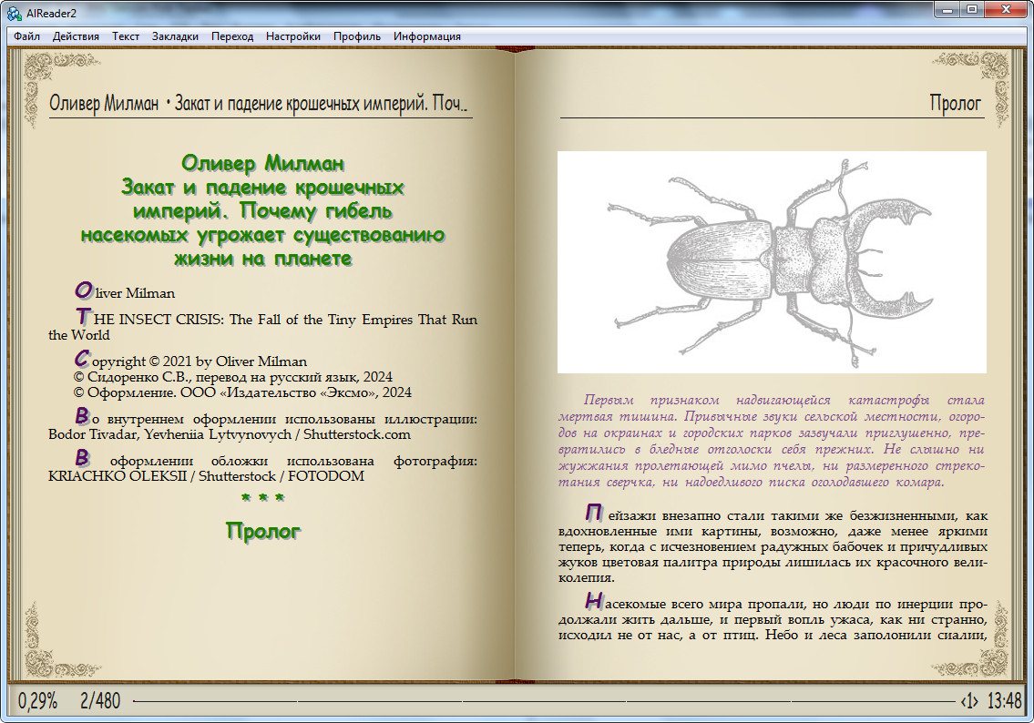Viewport: 1034px width, 723px height.
Task: Click the Пролог header on right page
Action: pyautogui.click(x=956, y=103)
